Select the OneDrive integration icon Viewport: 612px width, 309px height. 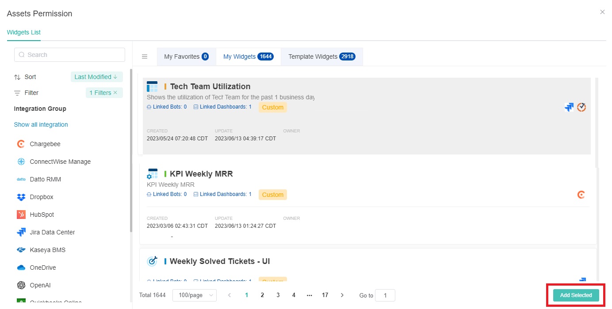pos(21,268)
